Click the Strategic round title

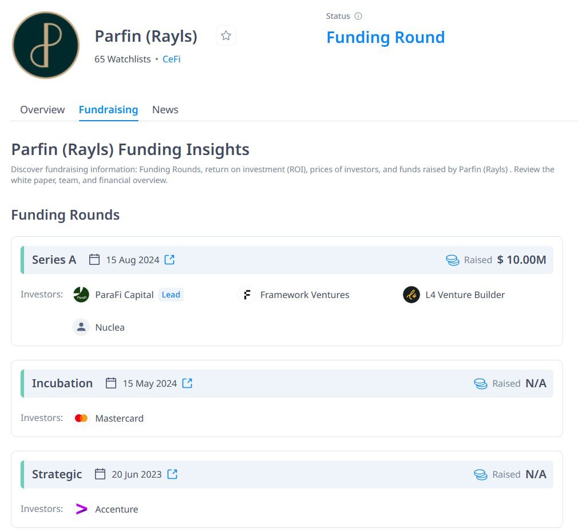pos(57,474)
